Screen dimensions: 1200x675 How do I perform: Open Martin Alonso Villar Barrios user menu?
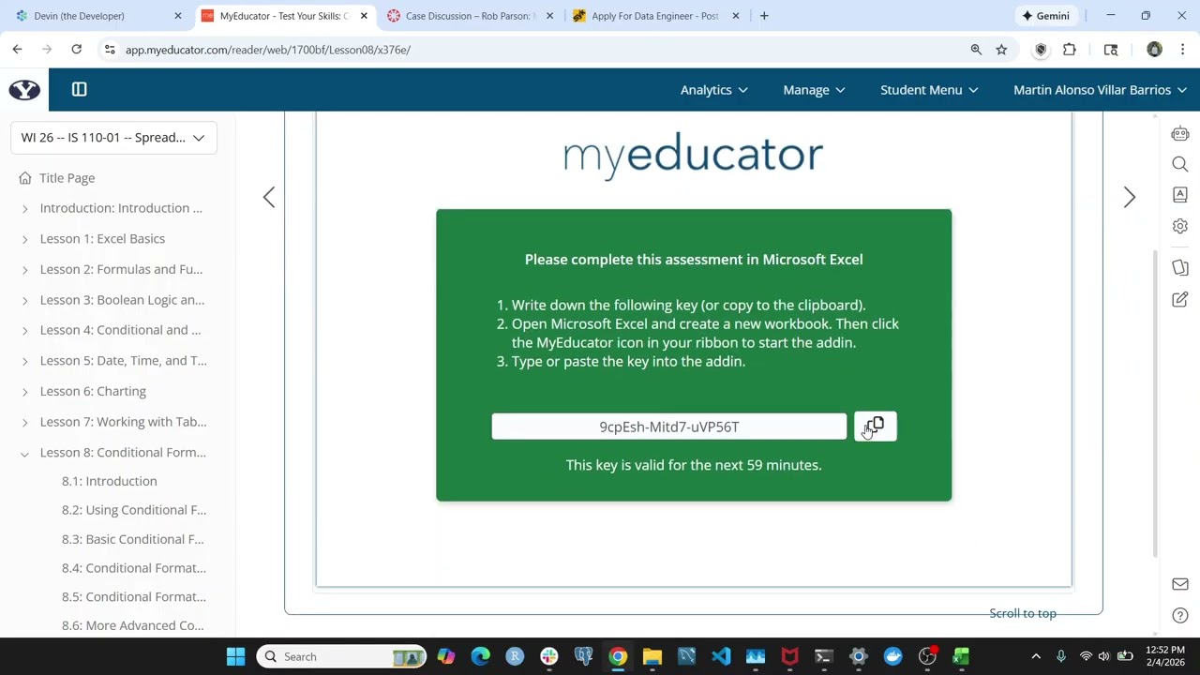(1100, 90)
